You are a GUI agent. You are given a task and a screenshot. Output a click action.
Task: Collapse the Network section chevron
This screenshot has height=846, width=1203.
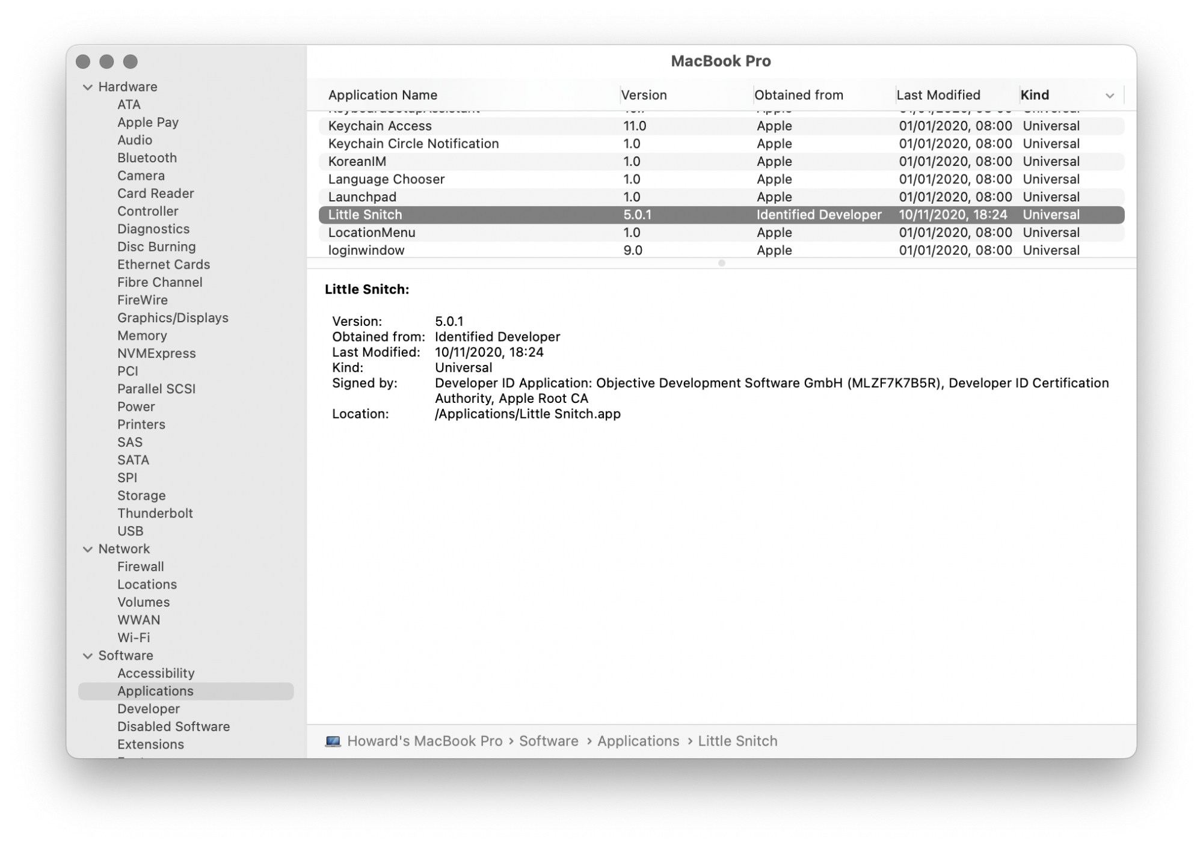click(88, 549)
